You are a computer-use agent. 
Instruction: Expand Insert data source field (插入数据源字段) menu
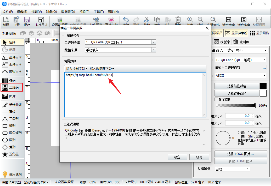click(x=101, y=69)
